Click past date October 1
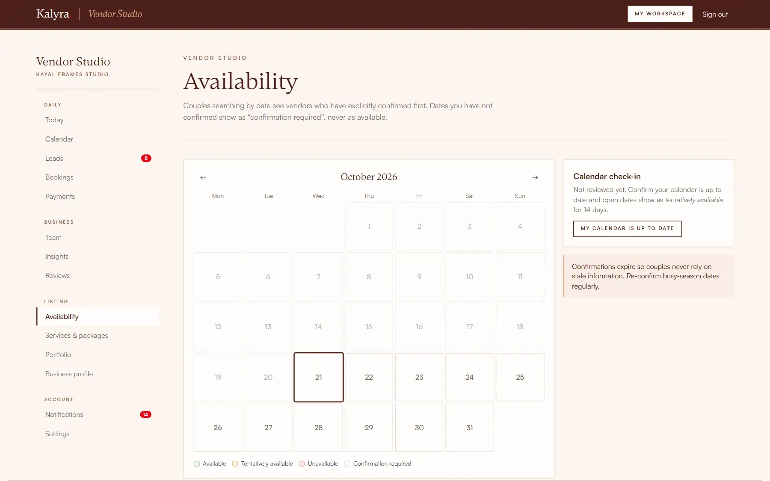This screenshot has width=770, height=481. click(369, 226)
